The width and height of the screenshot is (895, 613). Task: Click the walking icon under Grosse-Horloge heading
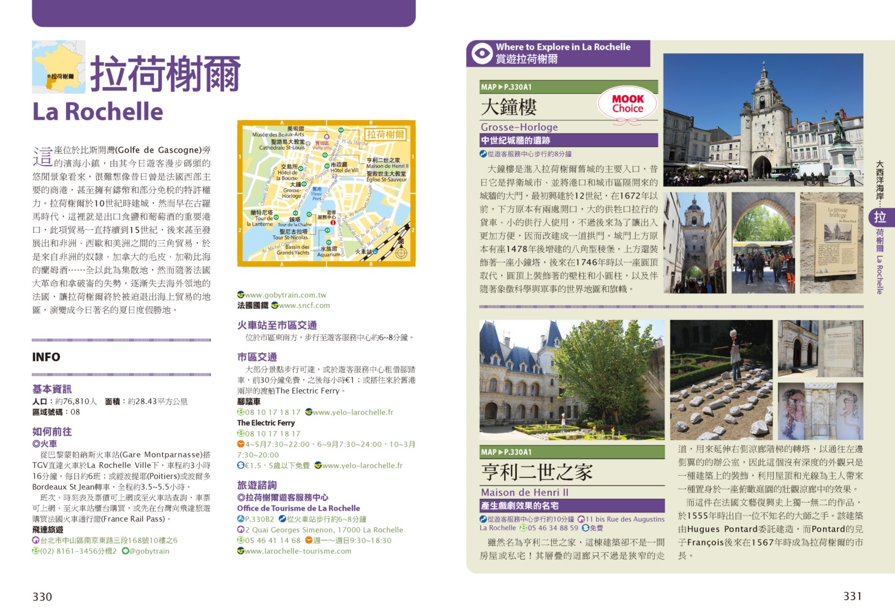coord(483,154)
